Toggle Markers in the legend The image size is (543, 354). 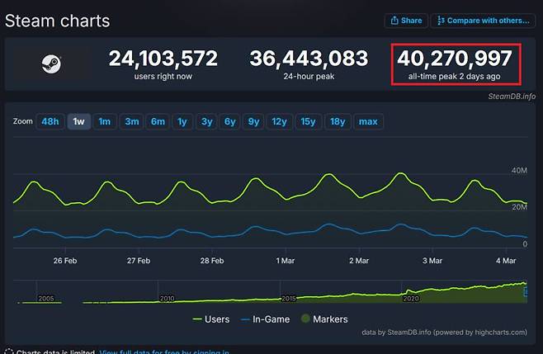(x=324, y=319)
